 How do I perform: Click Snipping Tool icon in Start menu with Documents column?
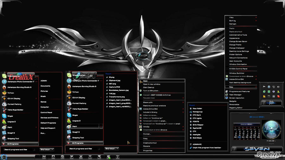(4, 138)
